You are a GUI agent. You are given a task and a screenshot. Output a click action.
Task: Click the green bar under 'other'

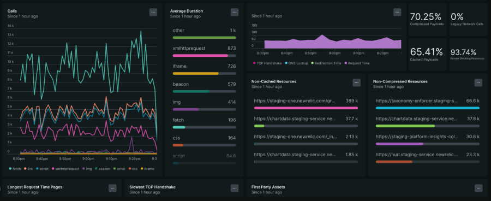[x=204, y=38]
